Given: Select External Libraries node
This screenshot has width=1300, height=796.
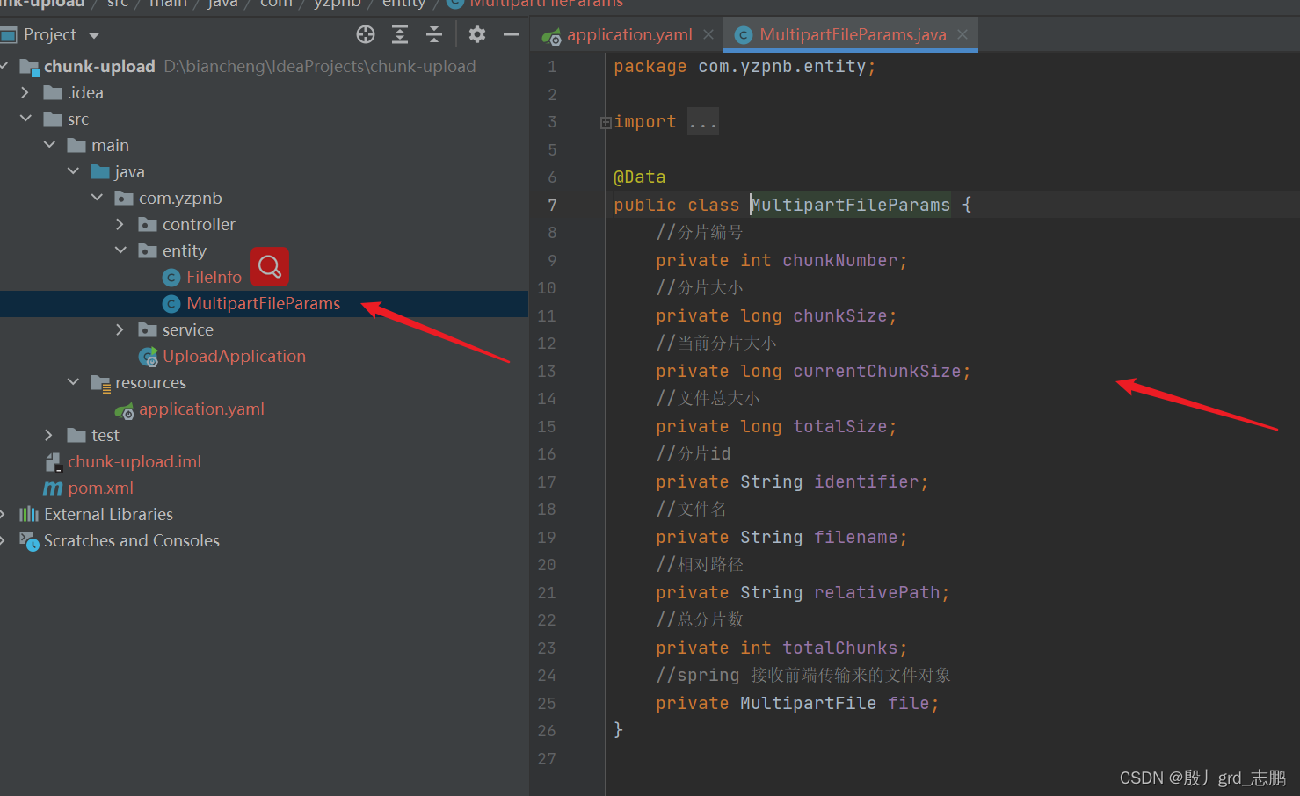Looking at the screenshot, I should pyautogui.click(x=108, y=514).
